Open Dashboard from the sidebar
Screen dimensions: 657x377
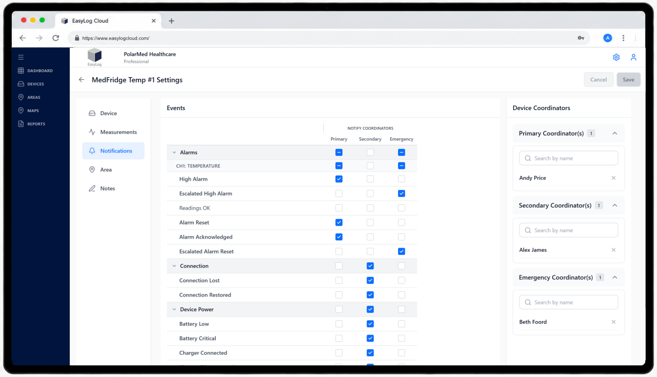35,71
